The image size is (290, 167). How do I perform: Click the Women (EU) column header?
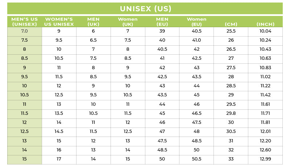coord(196,21)
